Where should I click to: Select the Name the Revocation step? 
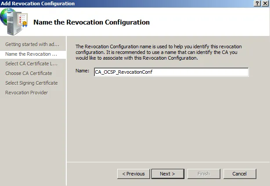(x=31, y=54)
